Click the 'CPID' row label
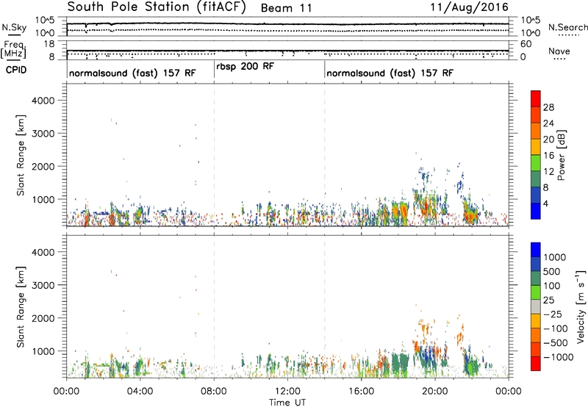 16,70
